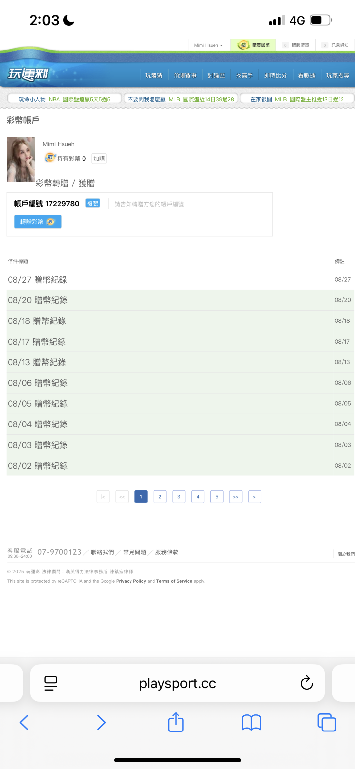355x769 pixels.
Task: Open the 即時比分 menu item
Action: [x=275, y=76]
